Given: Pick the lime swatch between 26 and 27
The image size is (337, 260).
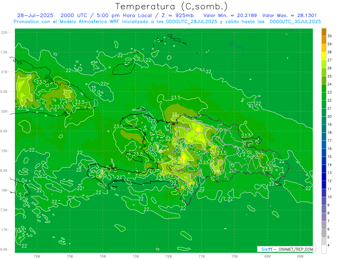Looking at the screenshot, I should tap(324, 64).
